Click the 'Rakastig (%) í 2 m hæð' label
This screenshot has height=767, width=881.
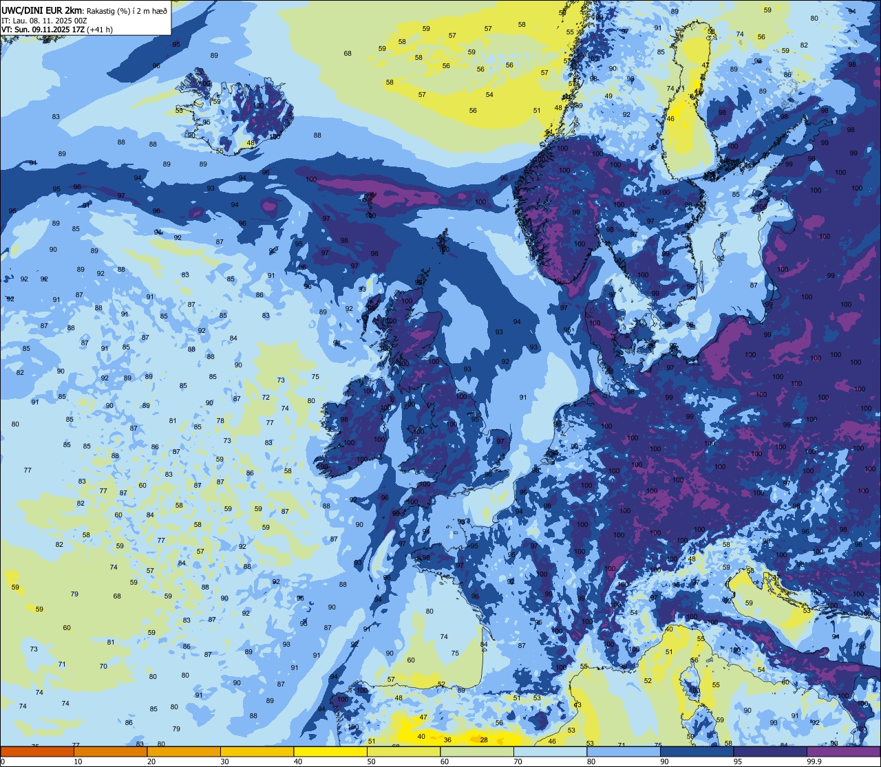click(x=125, y=11)
